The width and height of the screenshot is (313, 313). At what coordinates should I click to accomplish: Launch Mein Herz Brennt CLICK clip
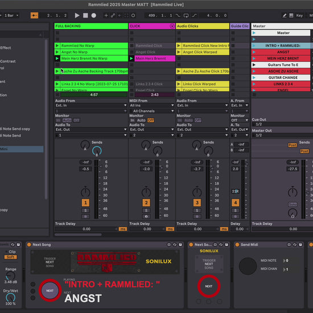tap(131, 59)
